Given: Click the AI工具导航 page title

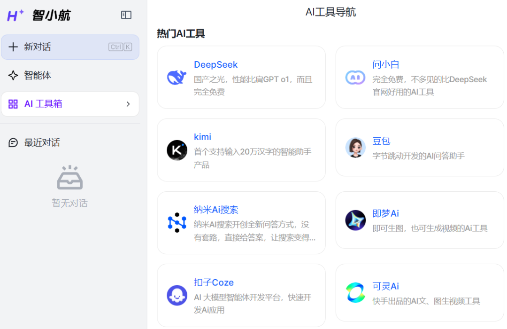Looking at the screenshot, I should [x=330, y=12].
